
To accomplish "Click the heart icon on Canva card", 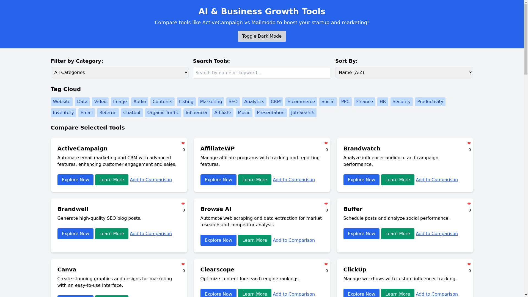I will pos(183,264).
